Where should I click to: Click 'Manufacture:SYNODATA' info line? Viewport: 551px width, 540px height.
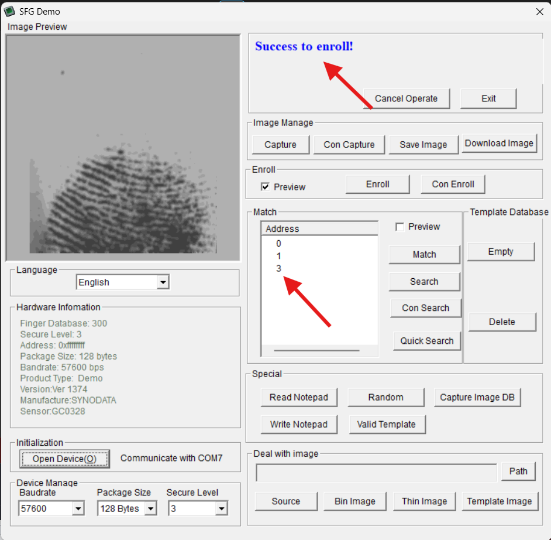(68, 400)
